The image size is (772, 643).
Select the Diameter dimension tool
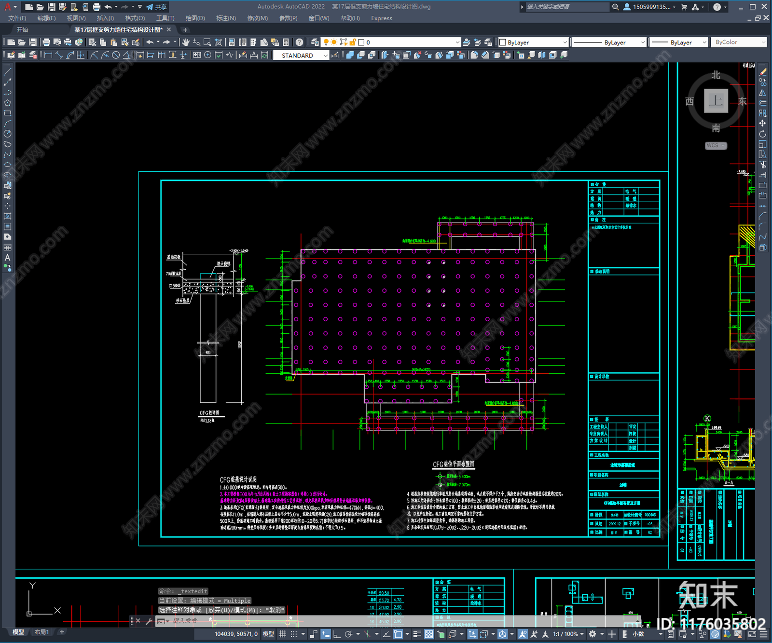pos(116,55)
